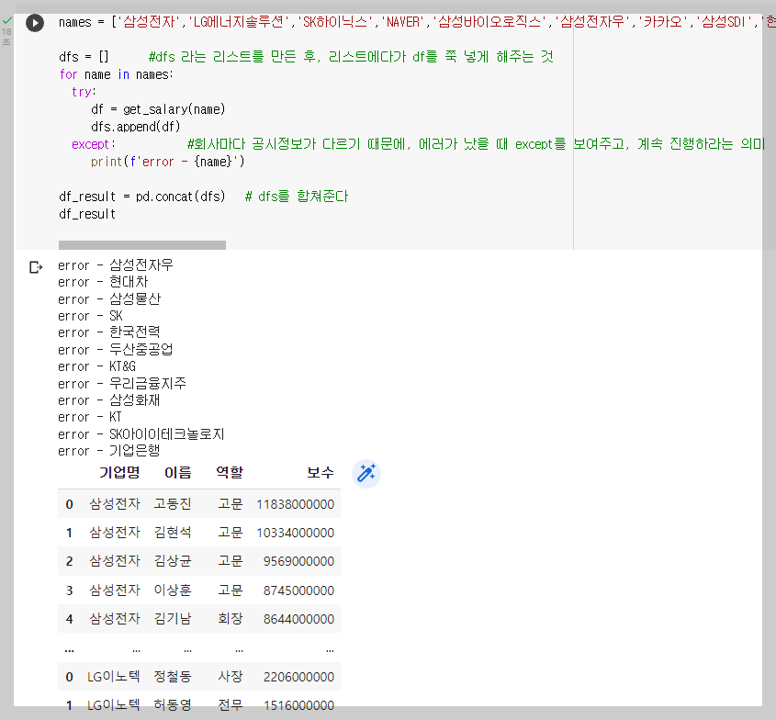This screenshot has height=720, width=776.
Task: Click the 'for name in names:' line
Action: tap(117, 74)
